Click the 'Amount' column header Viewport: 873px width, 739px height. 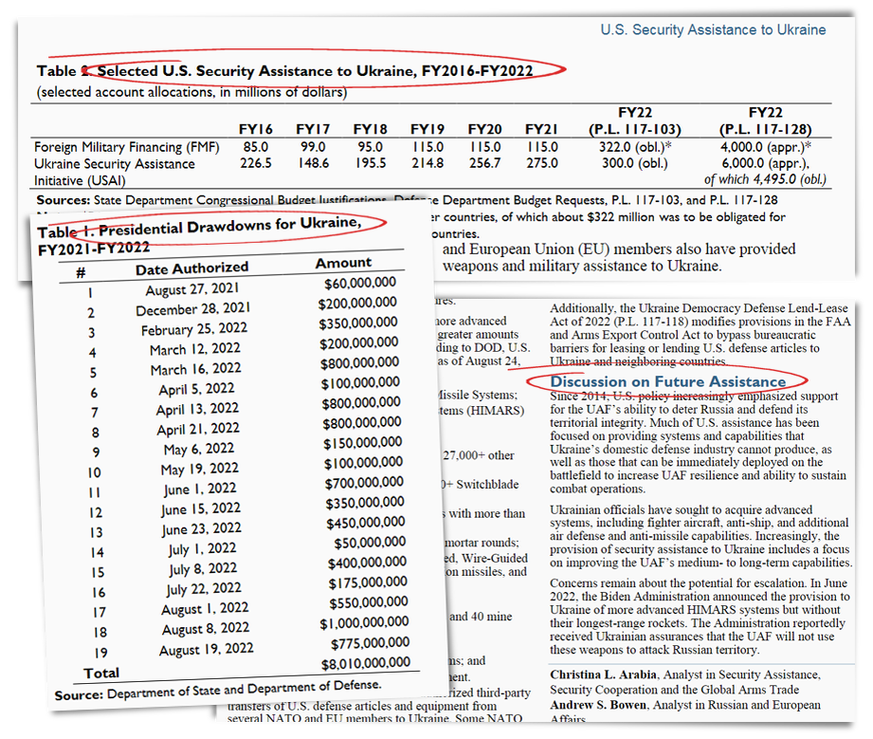click(343, 263)
